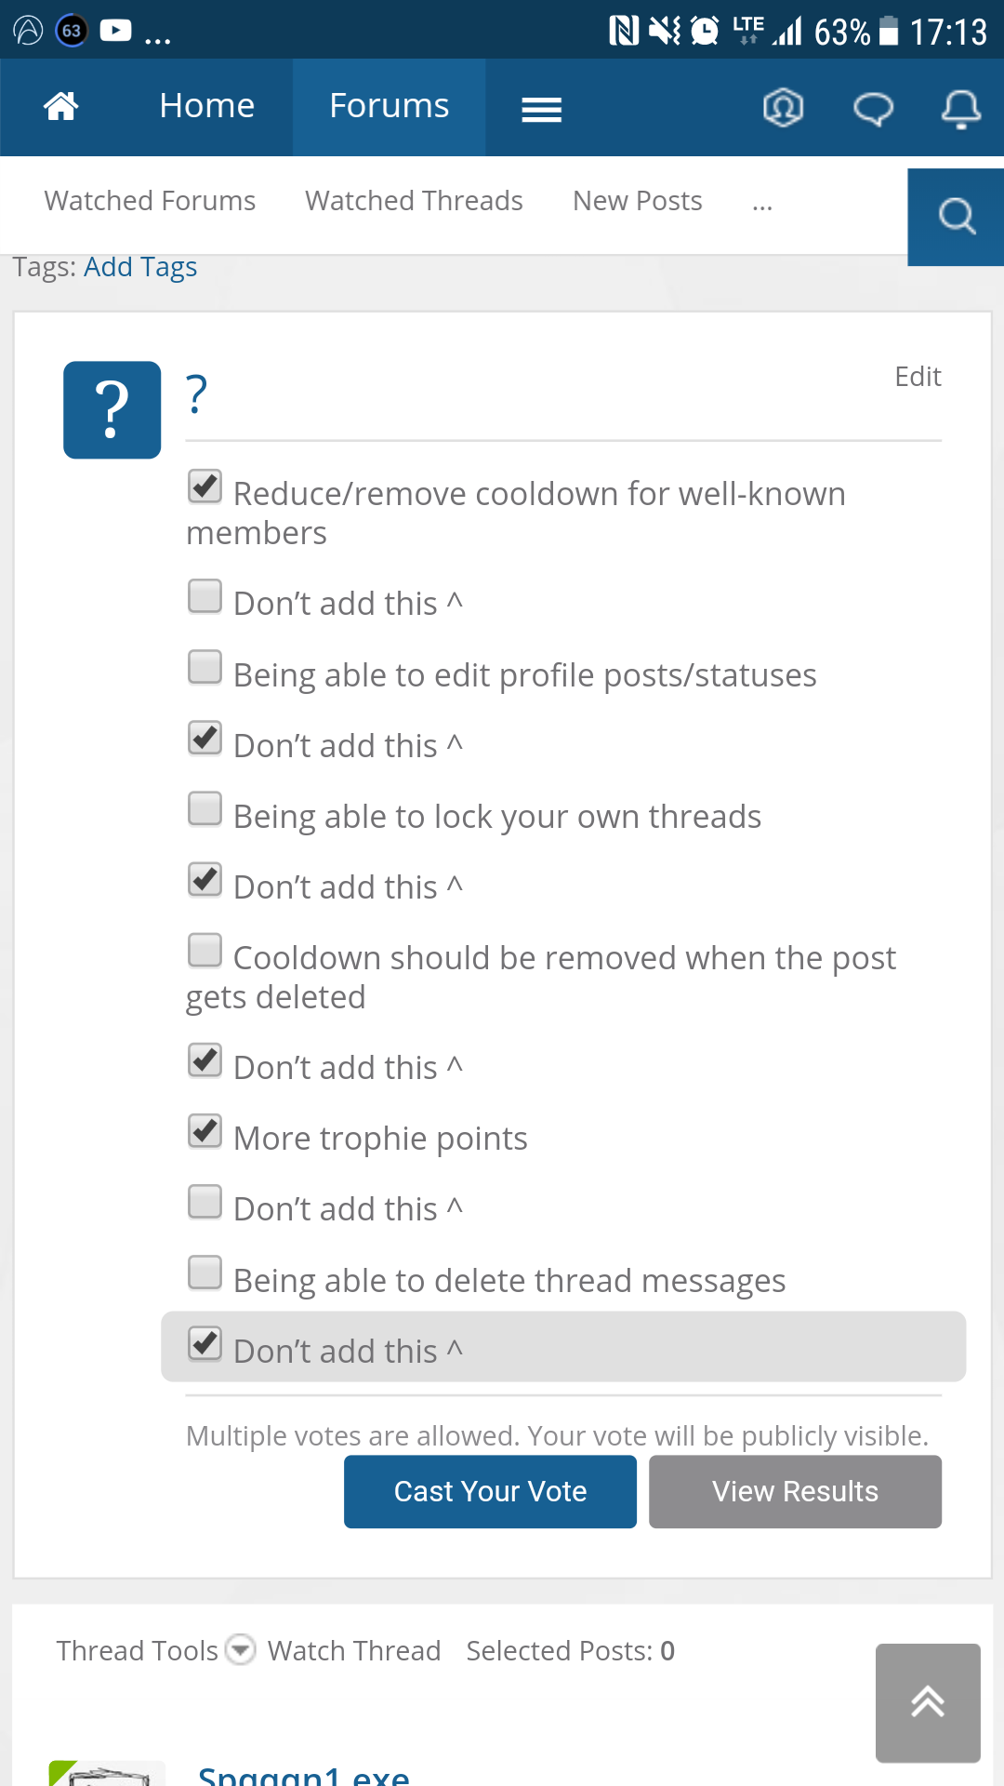Switch to the Forums tab
Viewport: 1004px width, 1786px height.
[x=389, y=107]
